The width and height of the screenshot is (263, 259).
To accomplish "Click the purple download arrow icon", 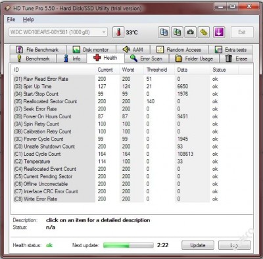I will tap(219, 32).
